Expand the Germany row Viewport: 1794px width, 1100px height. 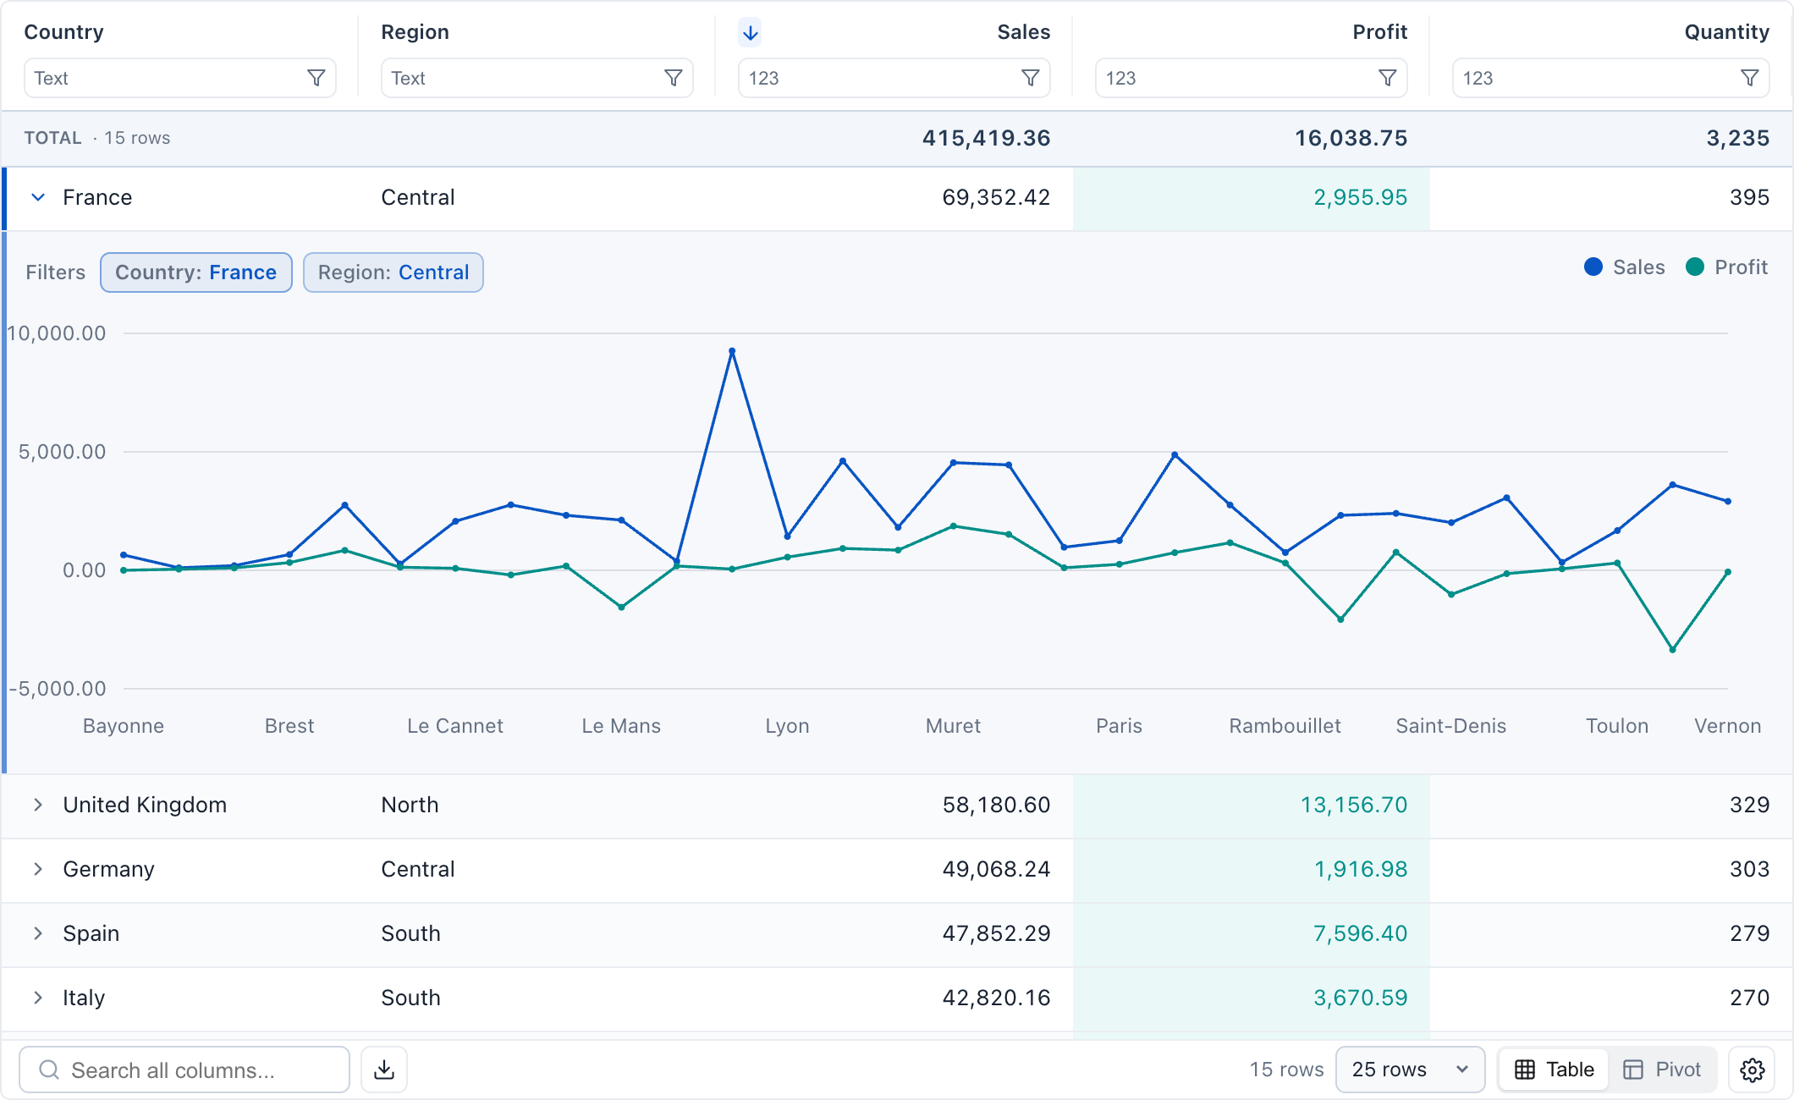coord(38,869)
